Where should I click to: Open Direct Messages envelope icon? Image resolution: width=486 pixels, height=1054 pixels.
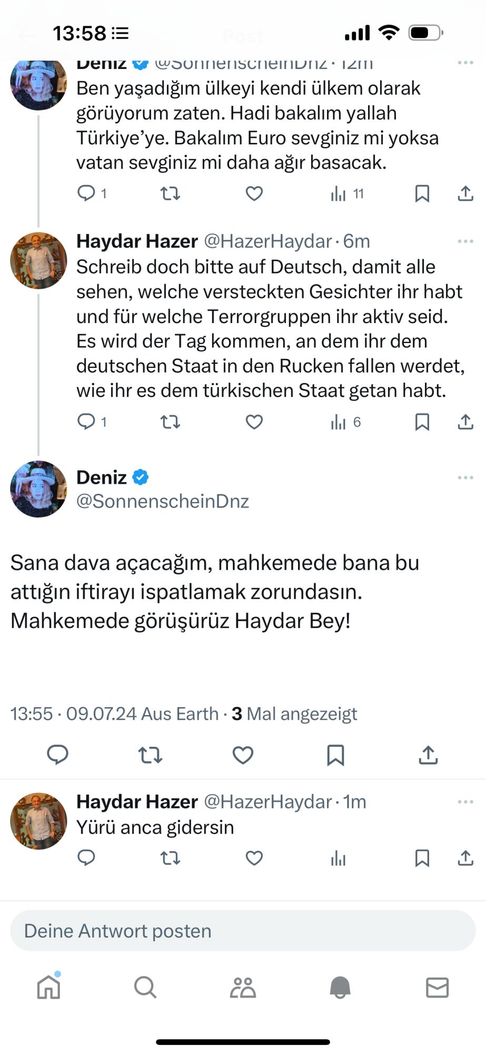437,987
